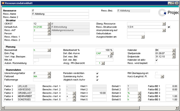Enable the Ress. wird beplant checkbox
Screen dimensions: 180x111
[x=156, y=63]
